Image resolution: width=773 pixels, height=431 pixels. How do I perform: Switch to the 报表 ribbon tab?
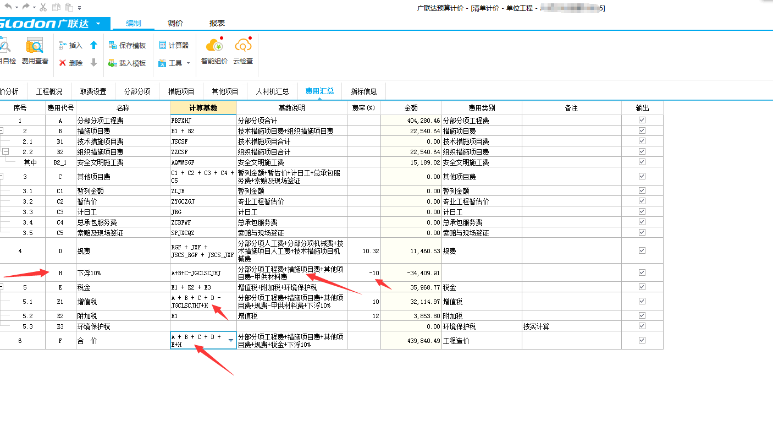point(217,23)
